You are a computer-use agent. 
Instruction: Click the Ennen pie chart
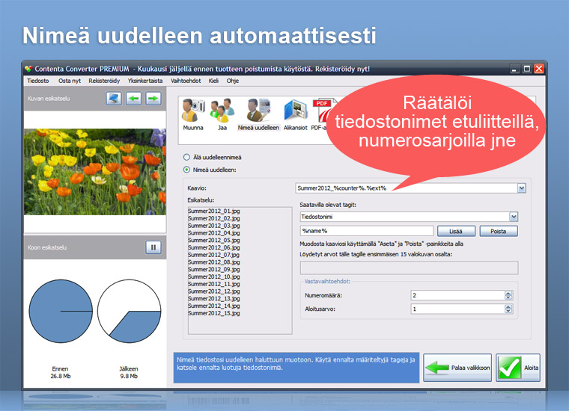coord(61,311)
